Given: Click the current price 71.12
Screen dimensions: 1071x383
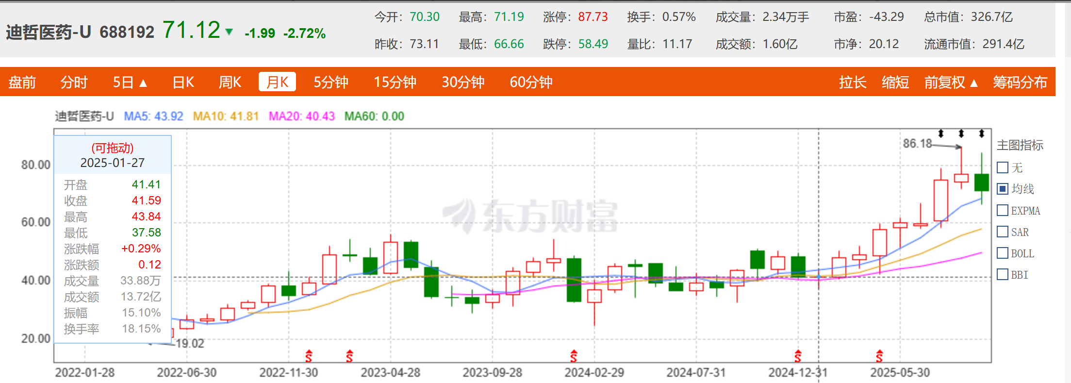Looking at the screenshot, I should pos(191,30).
